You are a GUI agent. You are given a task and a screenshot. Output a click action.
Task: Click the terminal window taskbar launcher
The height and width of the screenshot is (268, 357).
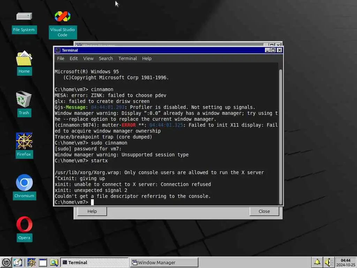(43, 262)
